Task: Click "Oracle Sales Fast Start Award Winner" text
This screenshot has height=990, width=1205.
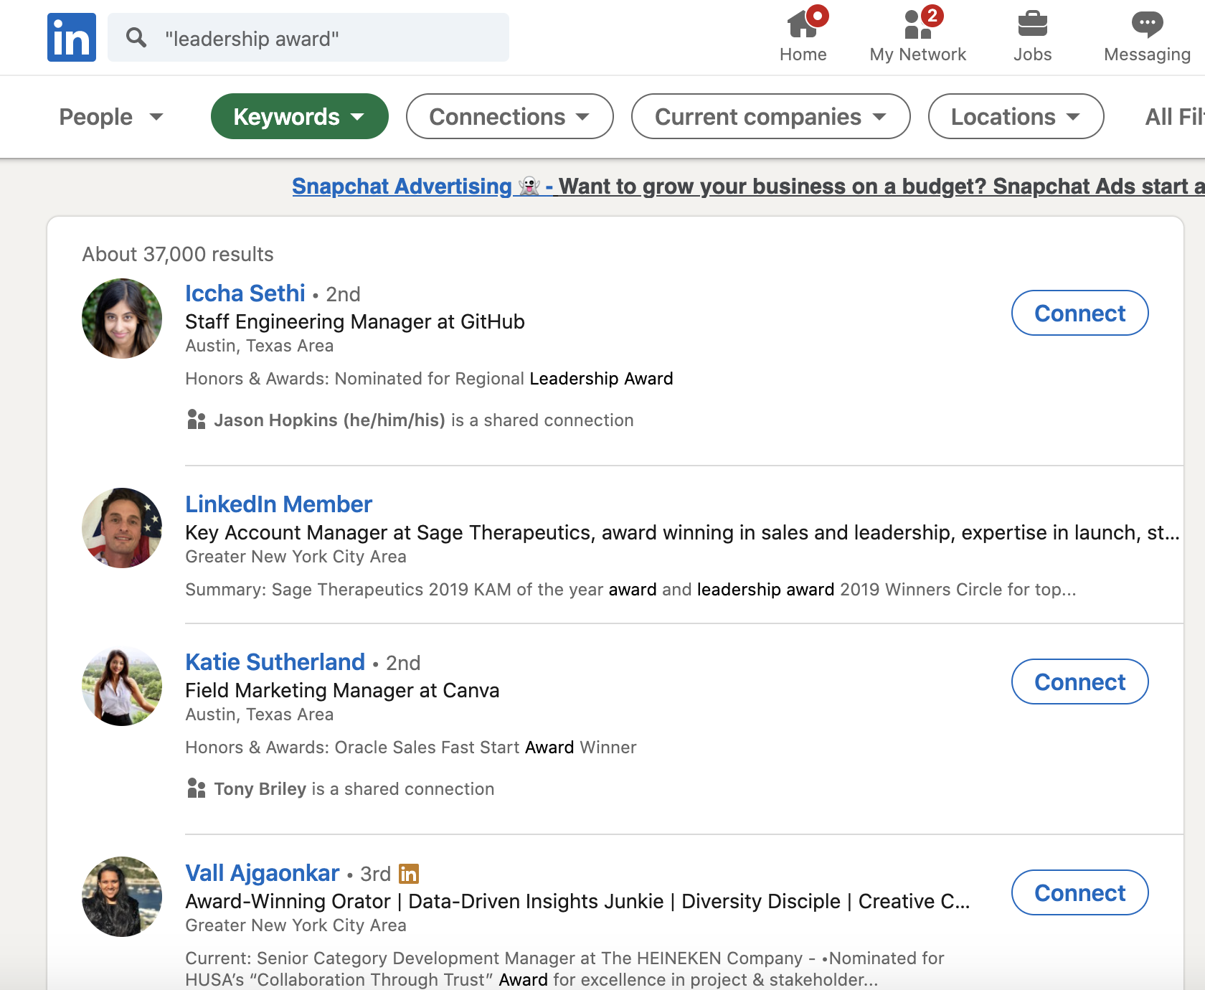Action: (x=486, y=748)
